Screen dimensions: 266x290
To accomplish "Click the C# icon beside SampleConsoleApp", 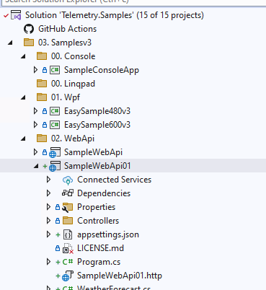I will pos(55,70).
